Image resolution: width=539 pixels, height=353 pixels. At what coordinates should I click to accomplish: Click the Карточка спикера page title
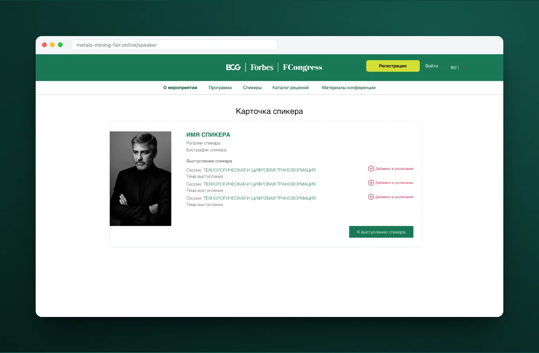269,111
